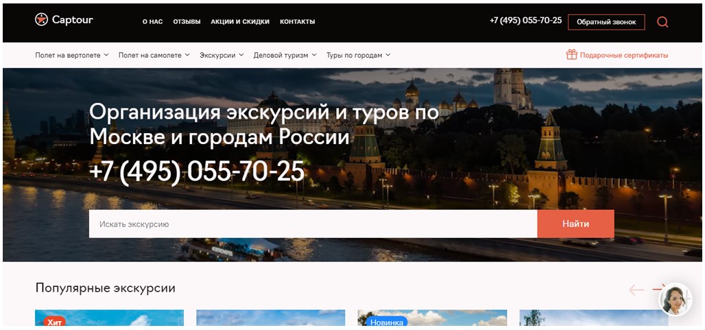
Task: Expand Полет на самолете dropdown
Action: tap(154, 56)
